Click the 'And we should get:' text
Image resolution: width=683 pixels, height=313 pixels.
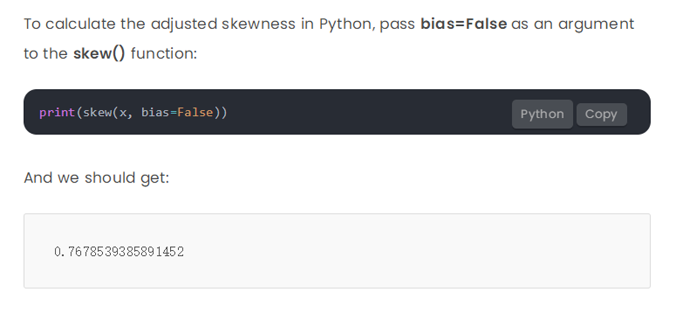tap(96, 178)
